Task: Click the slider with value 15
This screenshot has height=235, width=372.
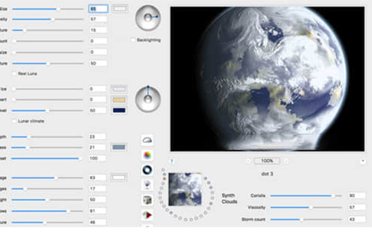Action: tap(48, 30)
